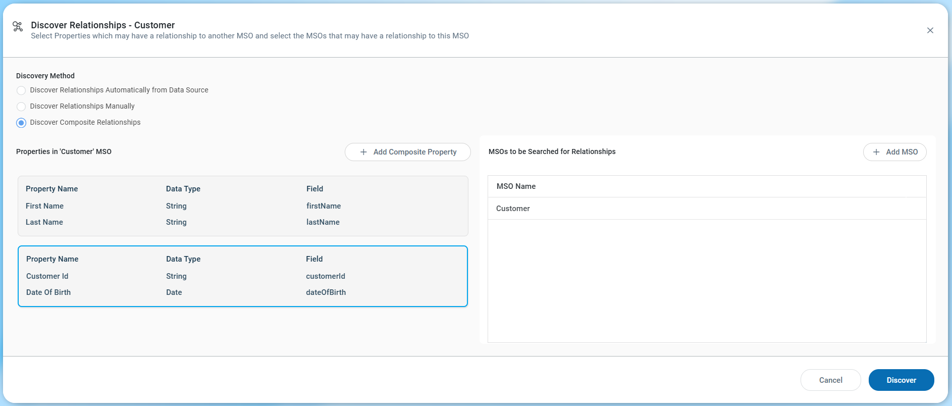This screenshot has height=406, width=952.
Task: Select the Date Of Birth property row
Action: [48, 292]
